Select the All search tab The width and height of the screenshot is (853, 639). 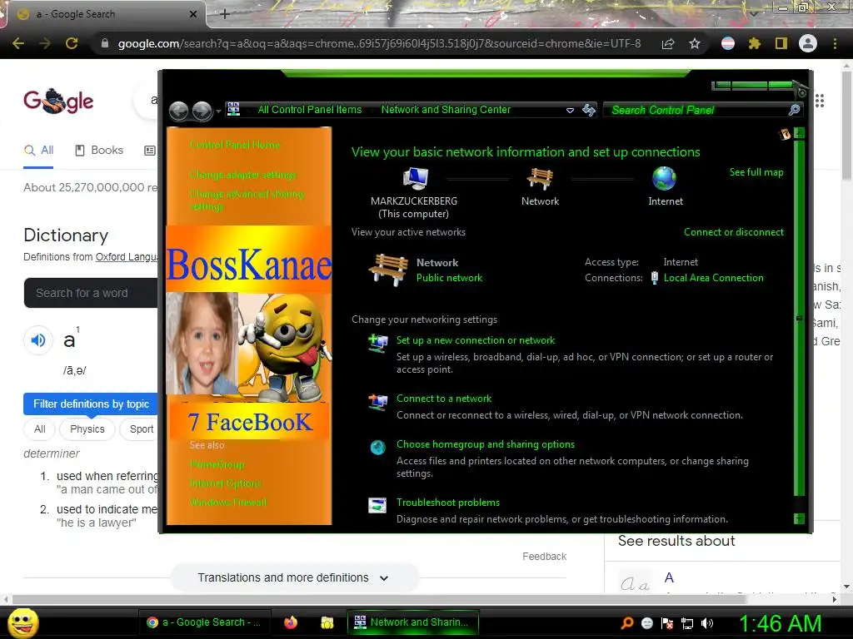pyautogui.click(x=38, y=150)
